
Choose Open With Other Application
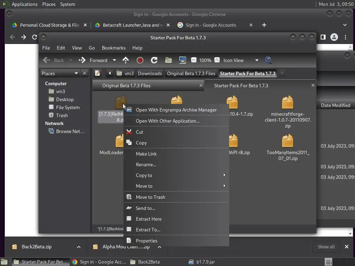pos(176,121)
